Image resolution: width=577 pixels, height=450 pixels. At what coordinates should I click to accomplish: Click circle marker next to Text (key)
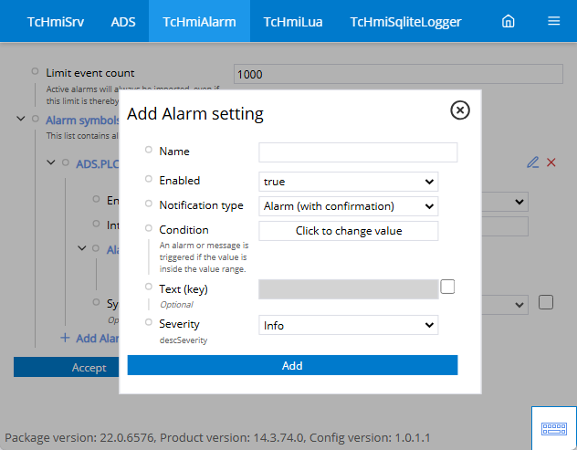pyautogui.click(x=148, y=287)
